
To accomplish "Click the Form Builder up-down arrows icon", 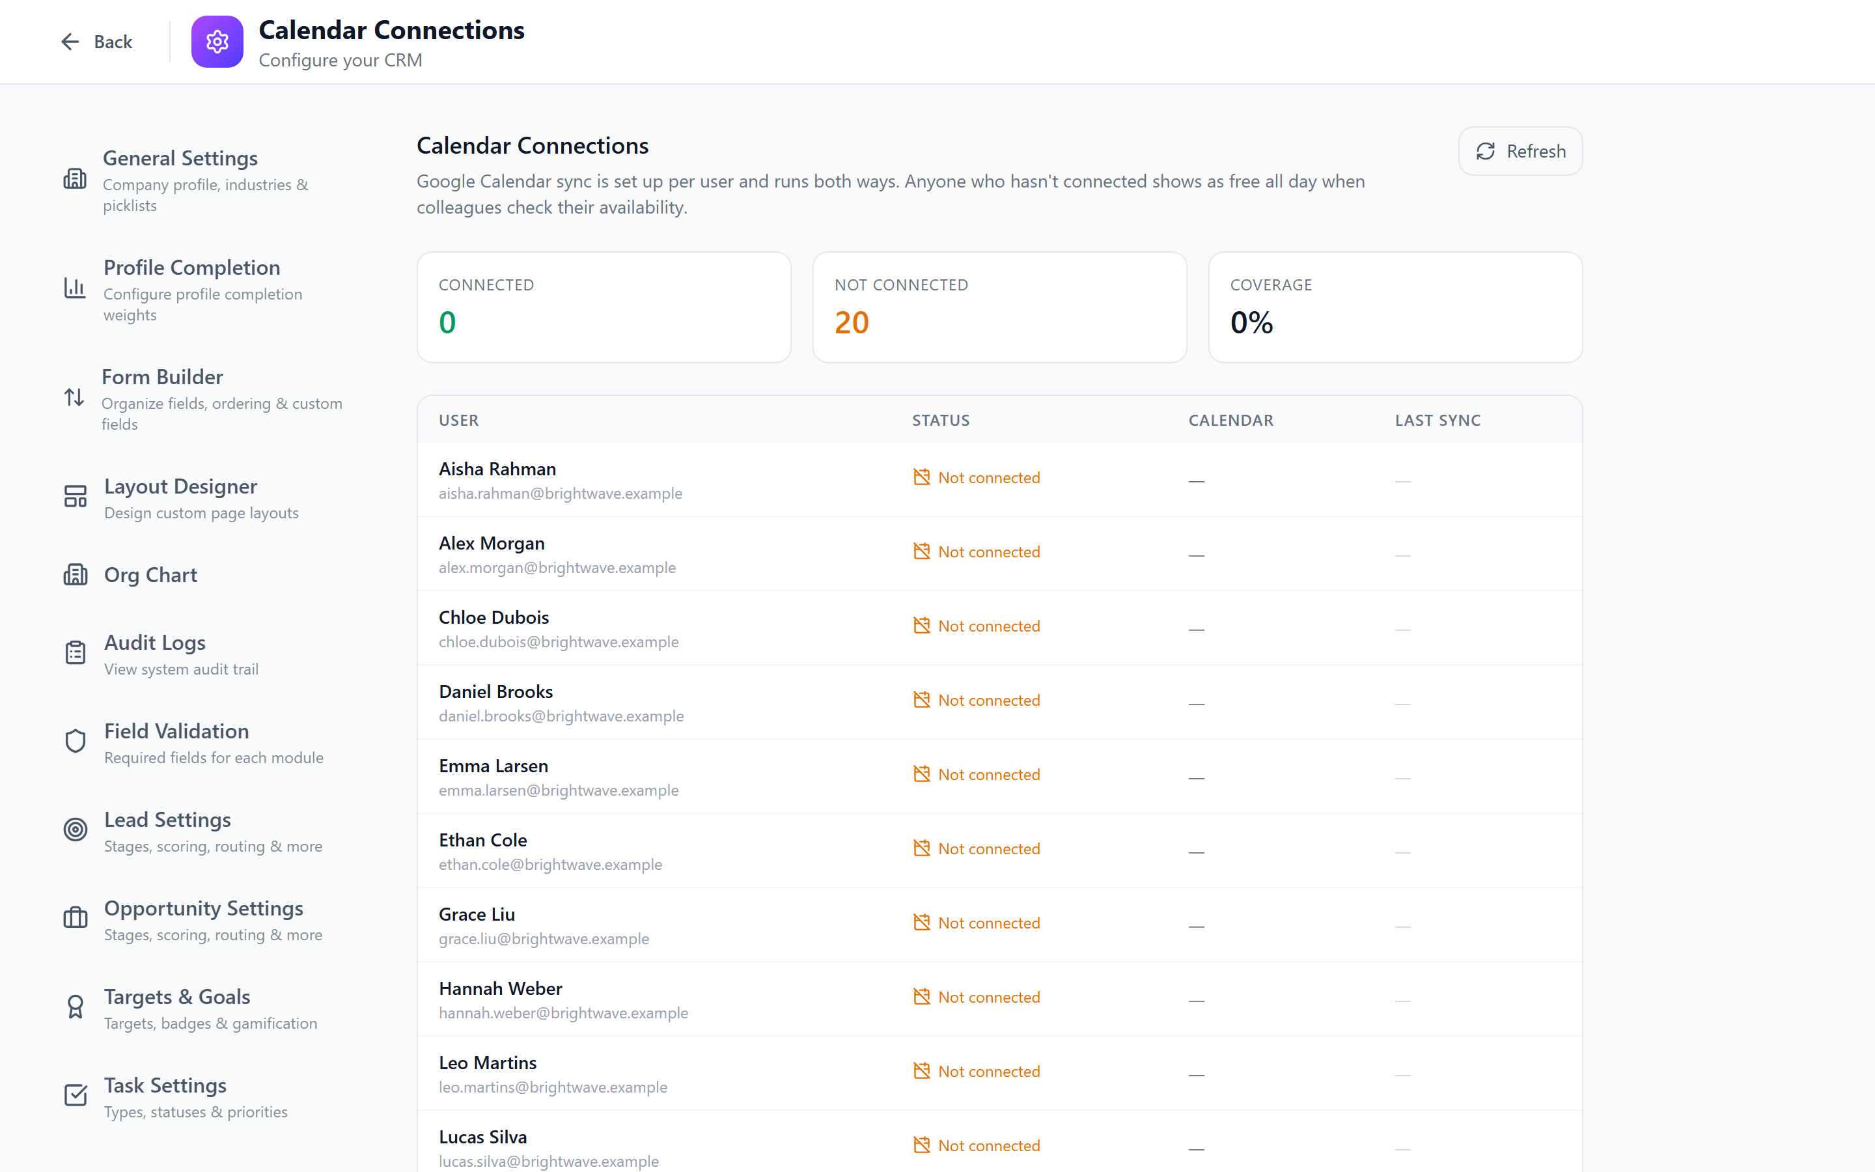I will click(x=74, y=398).
